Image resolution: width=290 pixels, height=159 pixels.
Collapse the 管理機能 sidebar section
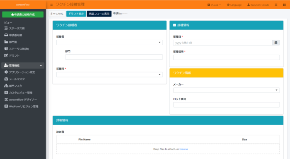click(23, 65)
